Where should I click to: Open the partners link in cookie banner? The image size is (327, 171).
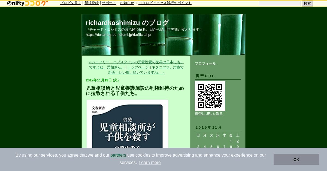pos(118,155)
